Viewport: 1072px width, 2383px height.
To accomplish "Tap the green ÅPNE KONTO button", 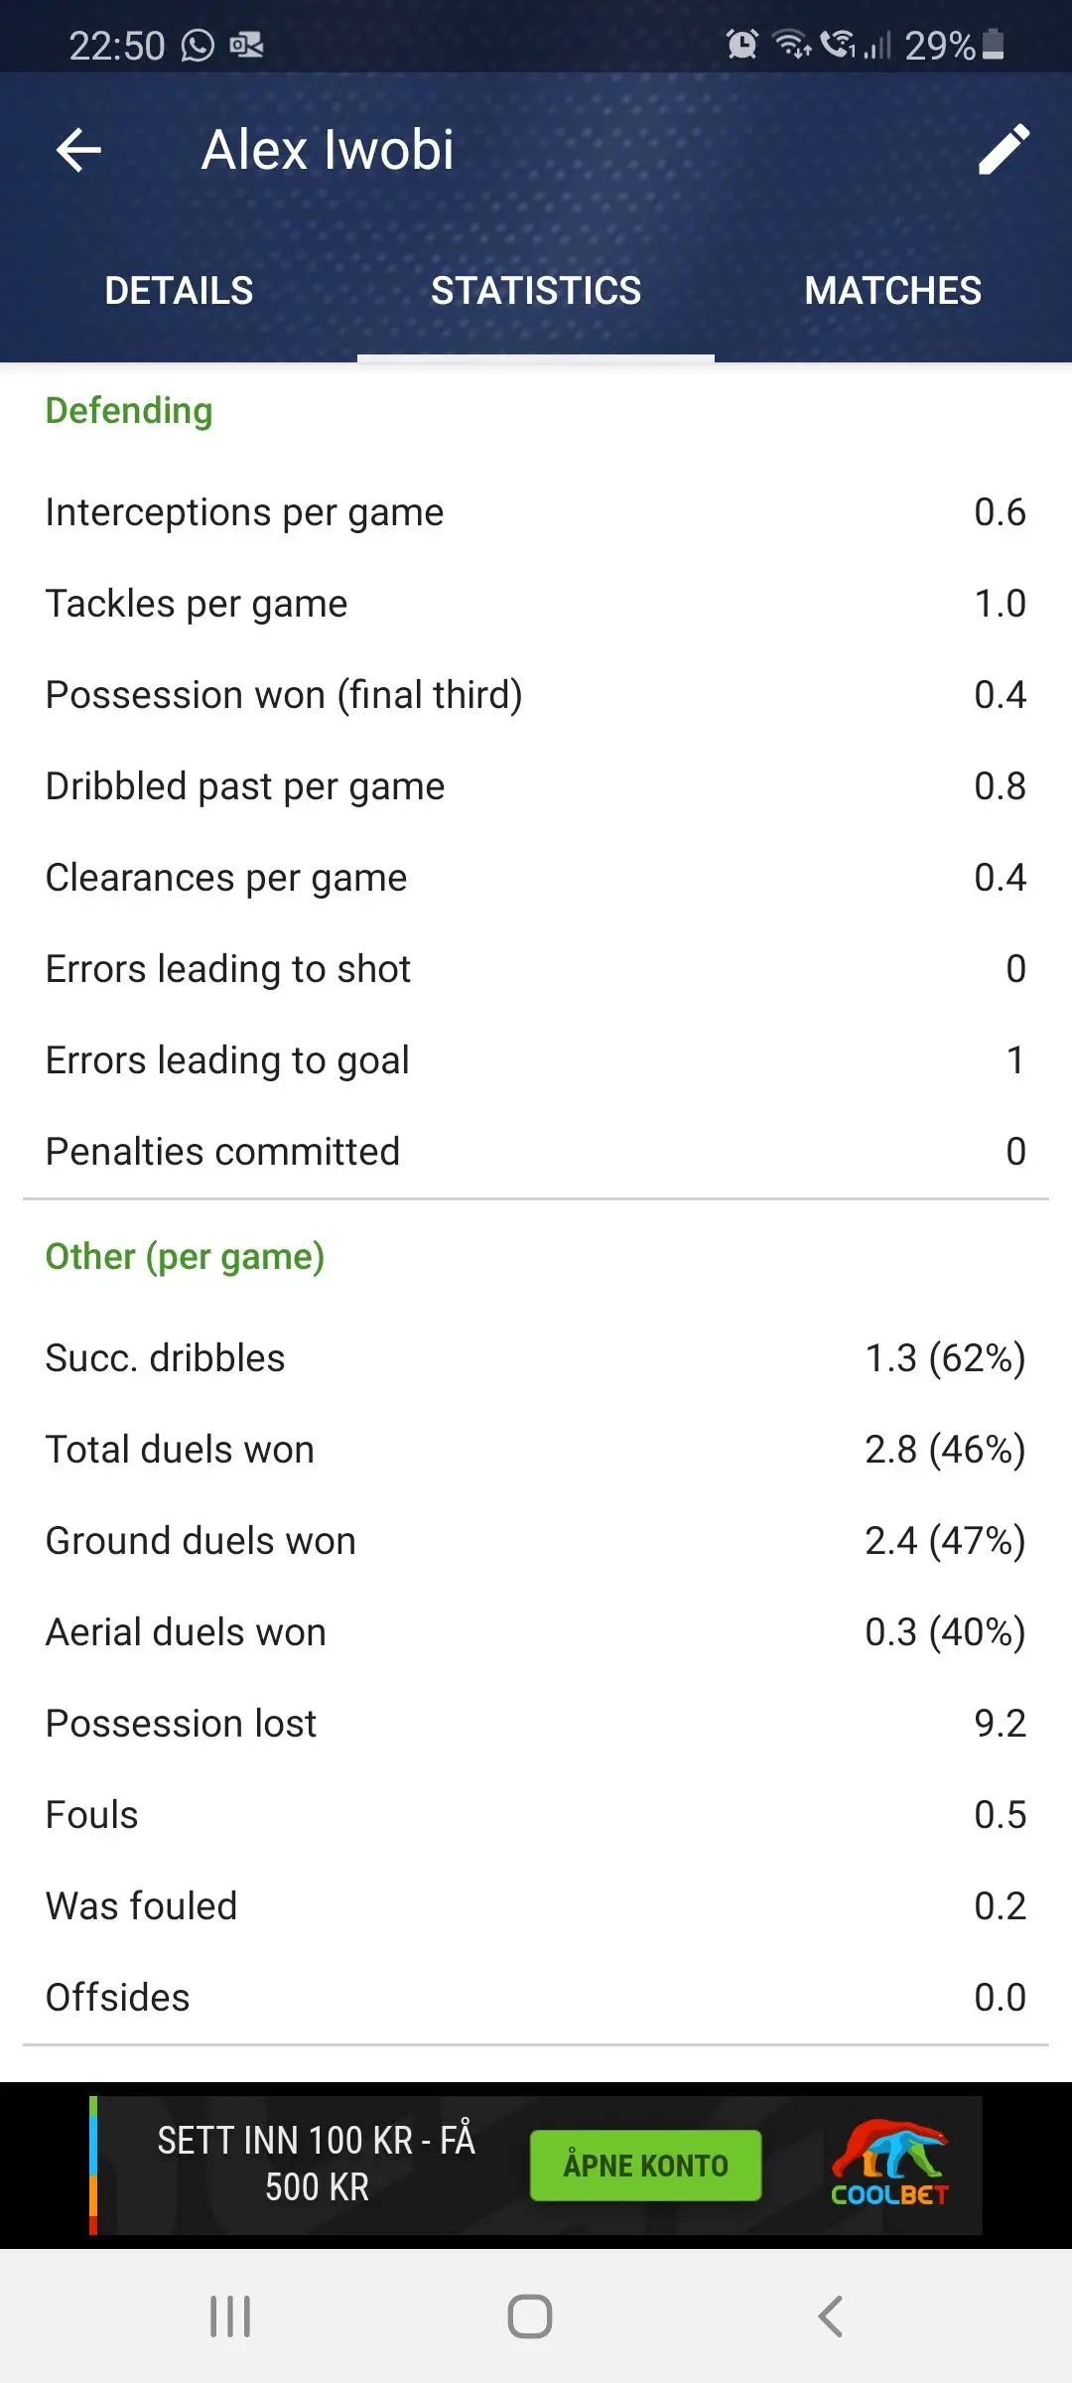I will point(645,2166).
